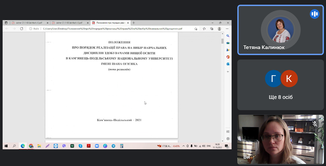Open the Microsoft Office sidebar icon
This screenshot has width=326, height=166.
pyautogui.click(x=228, y=57)
